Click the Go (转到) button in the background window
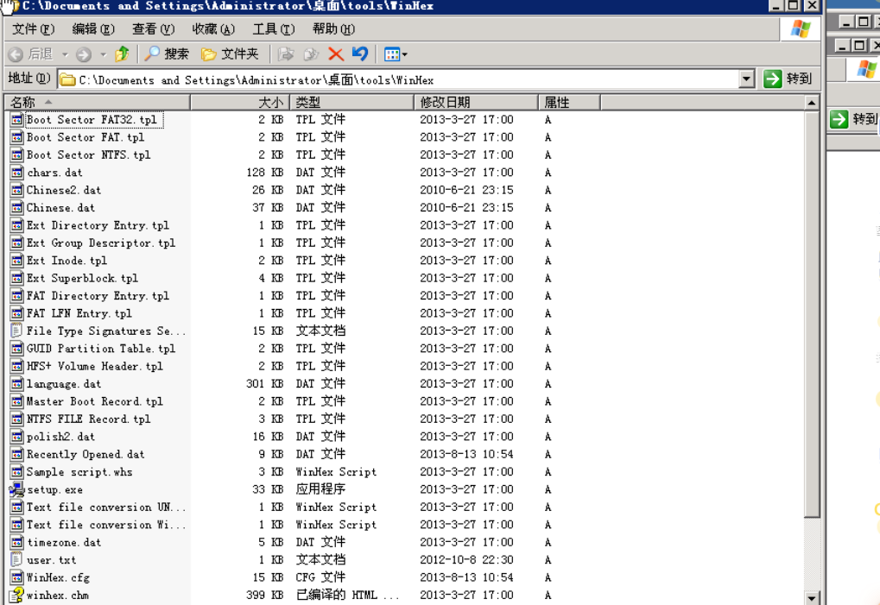 coord(853,119)
